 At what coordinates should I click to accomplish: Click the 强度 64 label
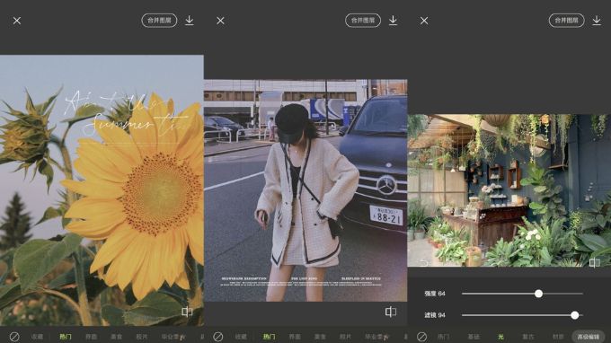pyautogui.click(x=435, y=294)
